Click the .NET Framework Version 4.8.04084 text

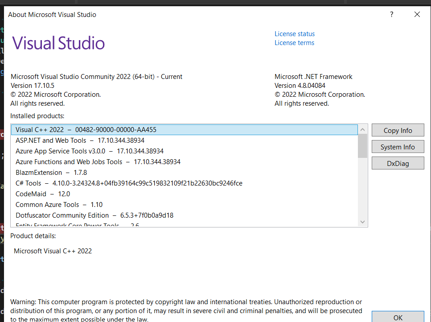pyautogui.click(x=300, y=86)
